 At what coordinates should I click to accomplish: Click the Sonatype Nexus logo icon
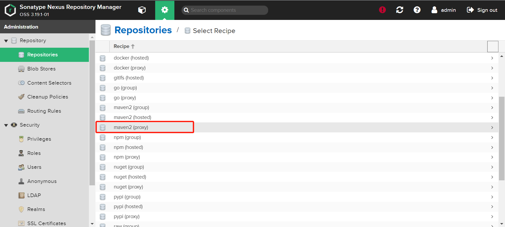[x=10, y=10]
